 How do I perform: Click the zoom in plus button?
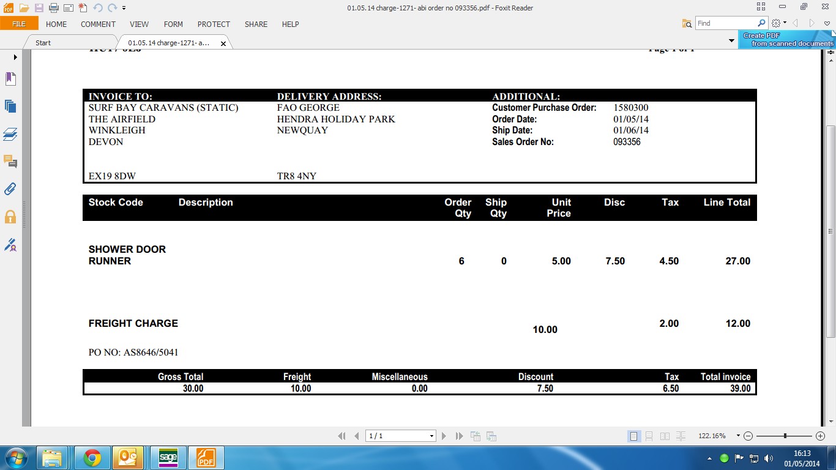[821, 436]
